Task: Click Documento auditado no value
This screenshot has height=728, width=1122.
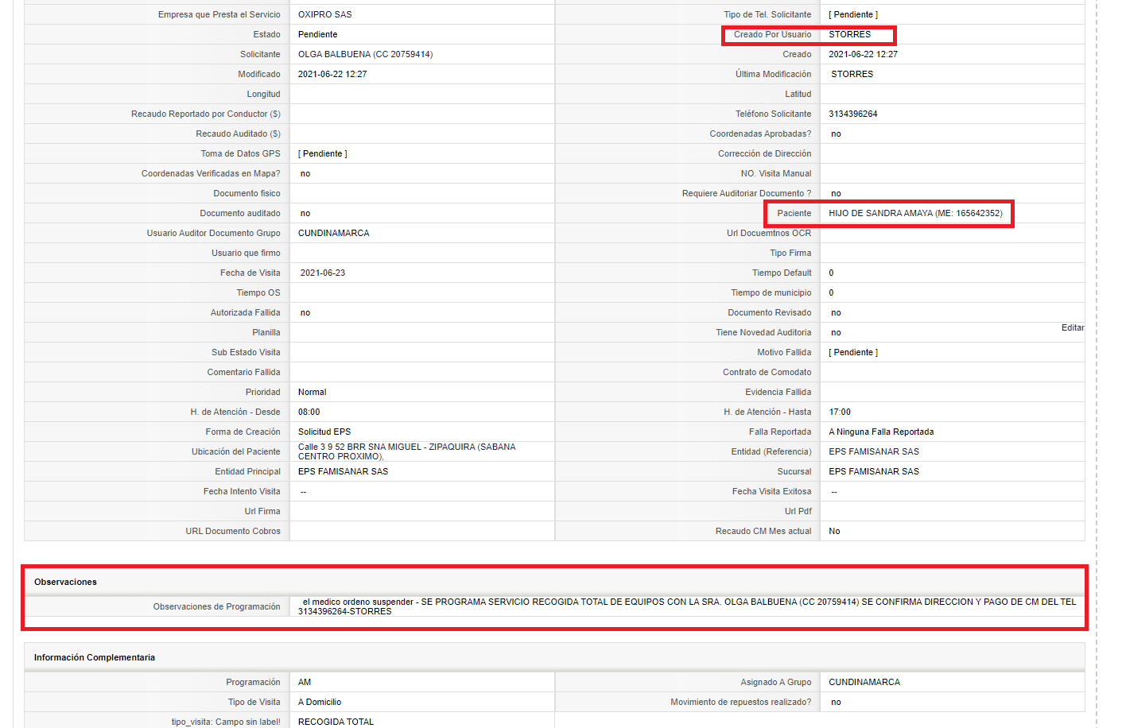Action: [305, 213]
